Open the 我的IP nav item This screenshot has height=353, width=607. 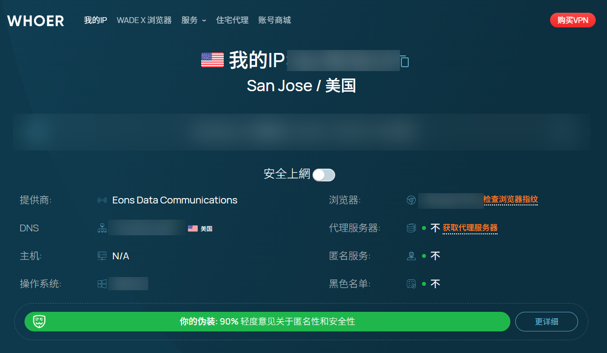(x=95, y=20)
